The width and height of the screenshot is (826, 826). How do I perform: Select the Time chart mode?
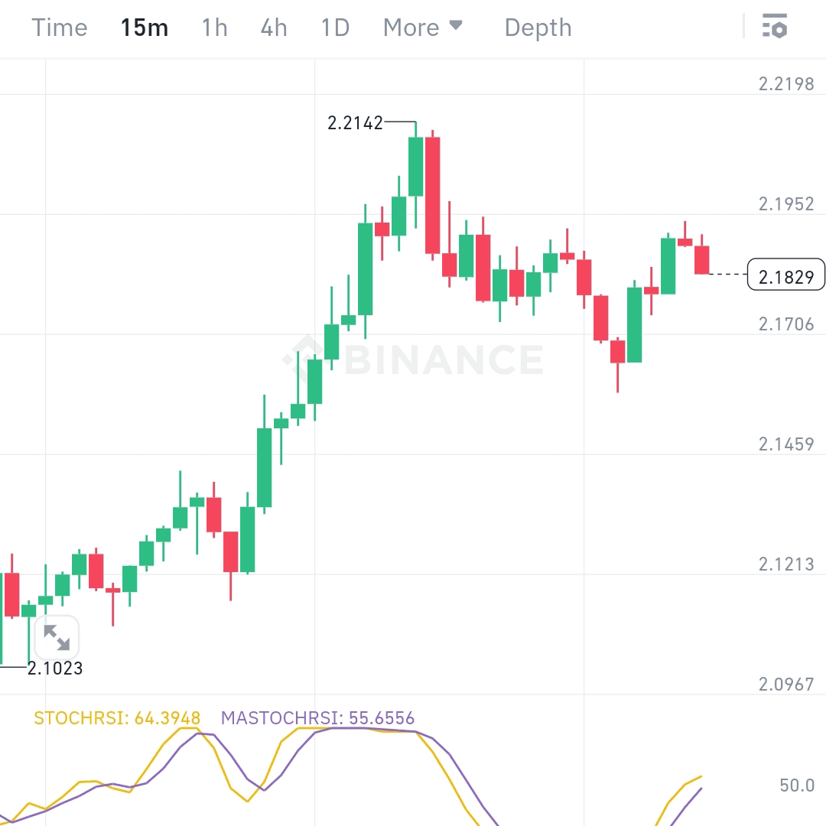point(60,27)
